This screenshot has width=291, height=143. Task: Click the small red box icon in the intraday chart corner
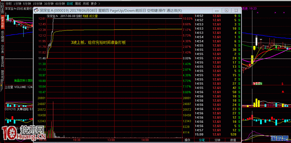click(180, 16)
